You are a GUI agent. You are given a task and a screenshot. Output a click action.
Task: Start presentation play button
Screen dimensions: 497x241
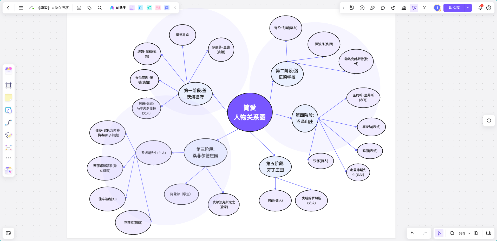362,8
